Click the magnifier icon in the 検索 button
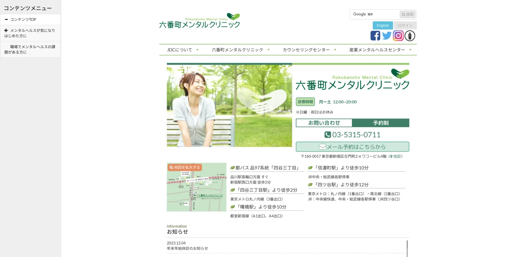515x257 pixels. [403, 14]
